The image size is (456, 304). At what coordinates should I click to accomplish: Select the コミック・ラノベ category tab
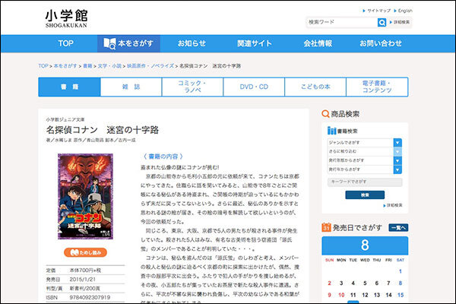click(192, 87)
